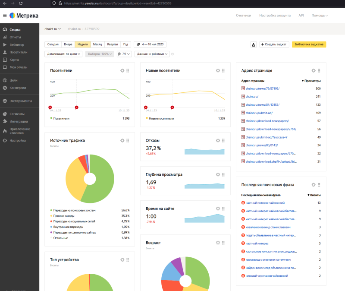Open settings gear of Посетители widget

[x=122, y=70]
